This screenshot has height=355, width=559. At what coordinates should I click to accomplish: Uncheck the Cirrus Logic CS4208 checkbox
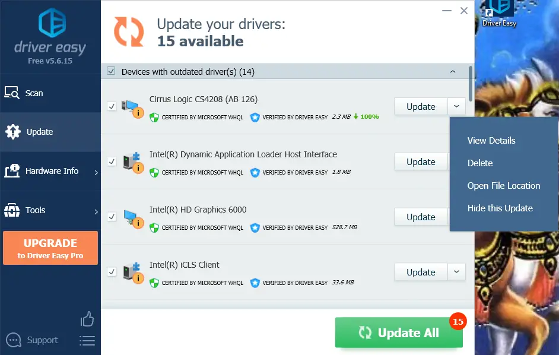coord(112,106)
